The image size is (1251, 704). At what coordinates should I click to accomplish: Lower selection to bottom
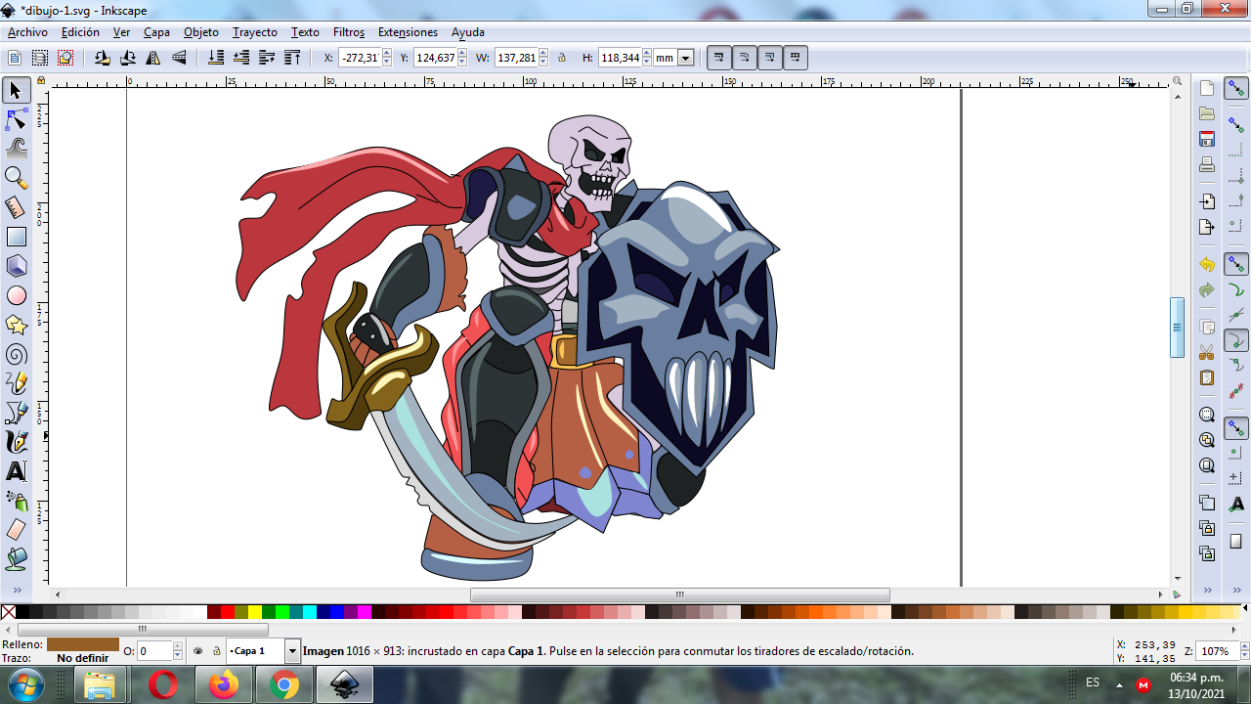(216, 58)
